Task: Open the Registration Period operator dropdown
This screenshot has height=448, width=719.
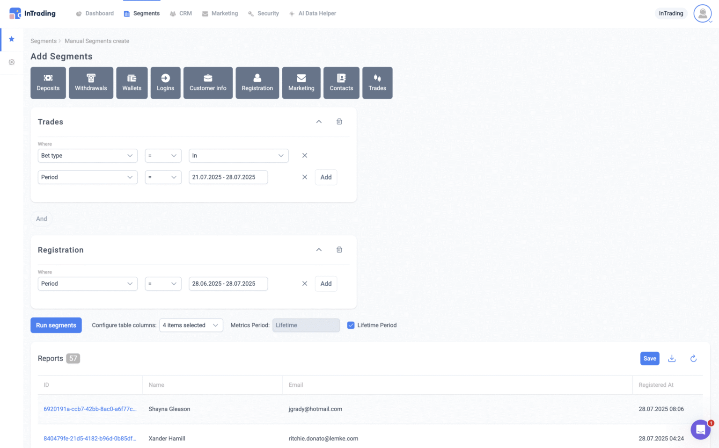Action: coord(163,284)
